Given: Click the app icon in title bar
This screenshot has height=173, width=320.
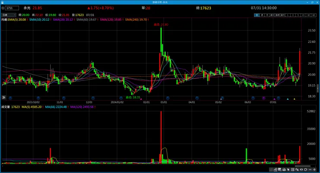Looking at the screenshot, I should (2, 2).
